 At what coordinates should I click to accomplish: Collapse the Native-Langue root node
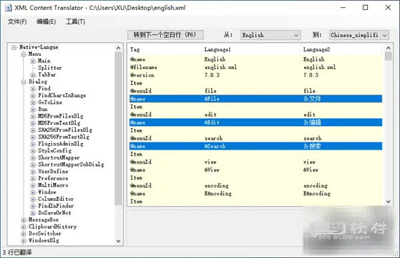[14, 47]
